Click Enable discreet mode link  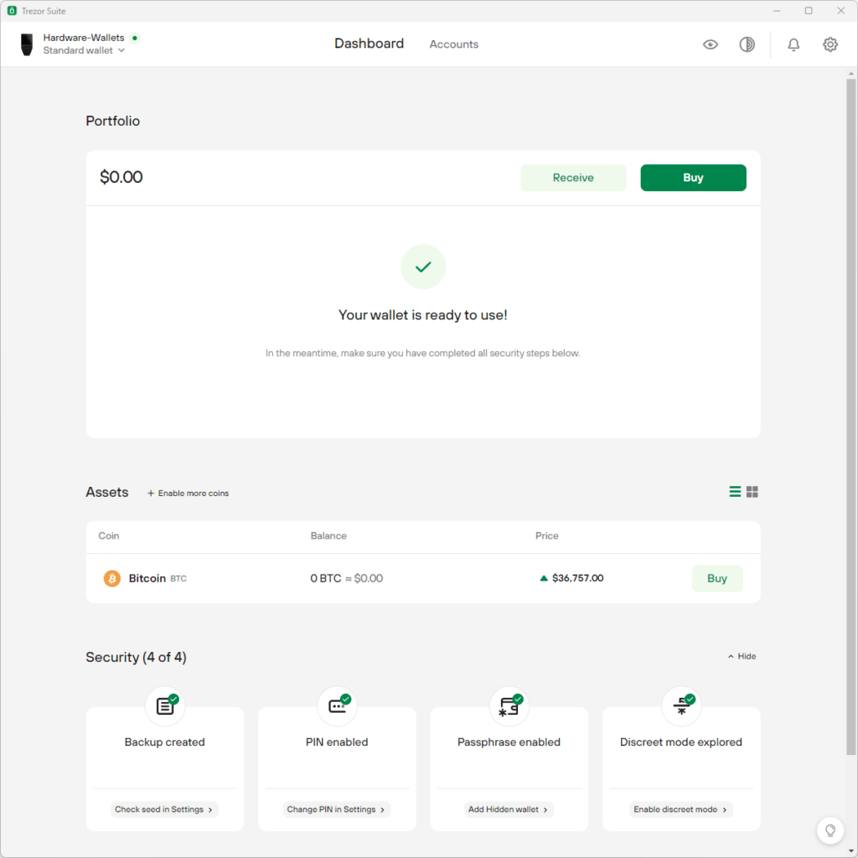click(680, 809)
